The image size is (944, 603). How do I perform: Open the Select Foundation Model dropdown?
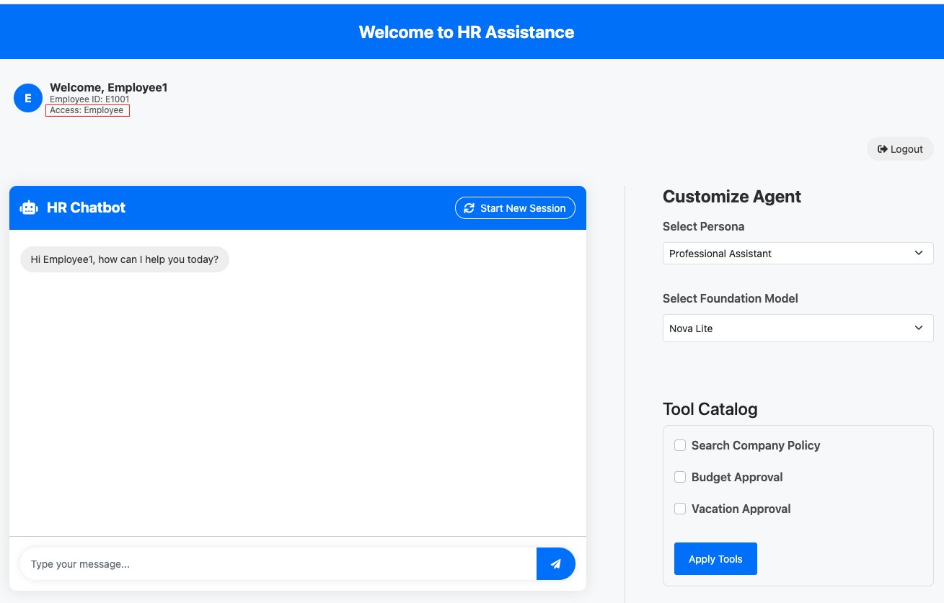pyautogui.click(x=798, y=328)
